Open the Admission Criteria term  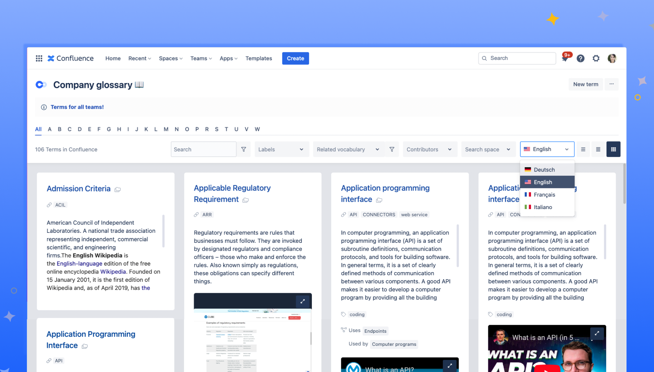click(79, 189)
